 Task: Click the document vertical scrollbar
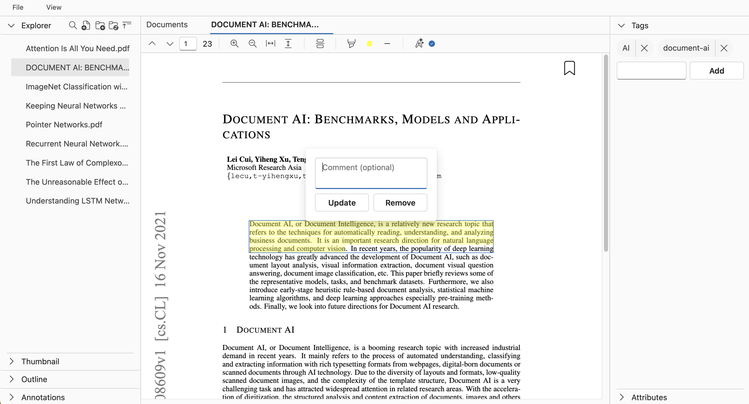606,153
